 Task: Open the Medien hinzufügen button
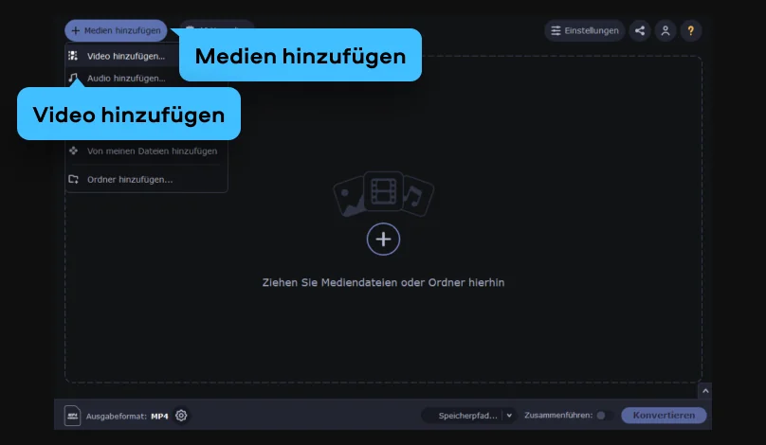(116, 30)
